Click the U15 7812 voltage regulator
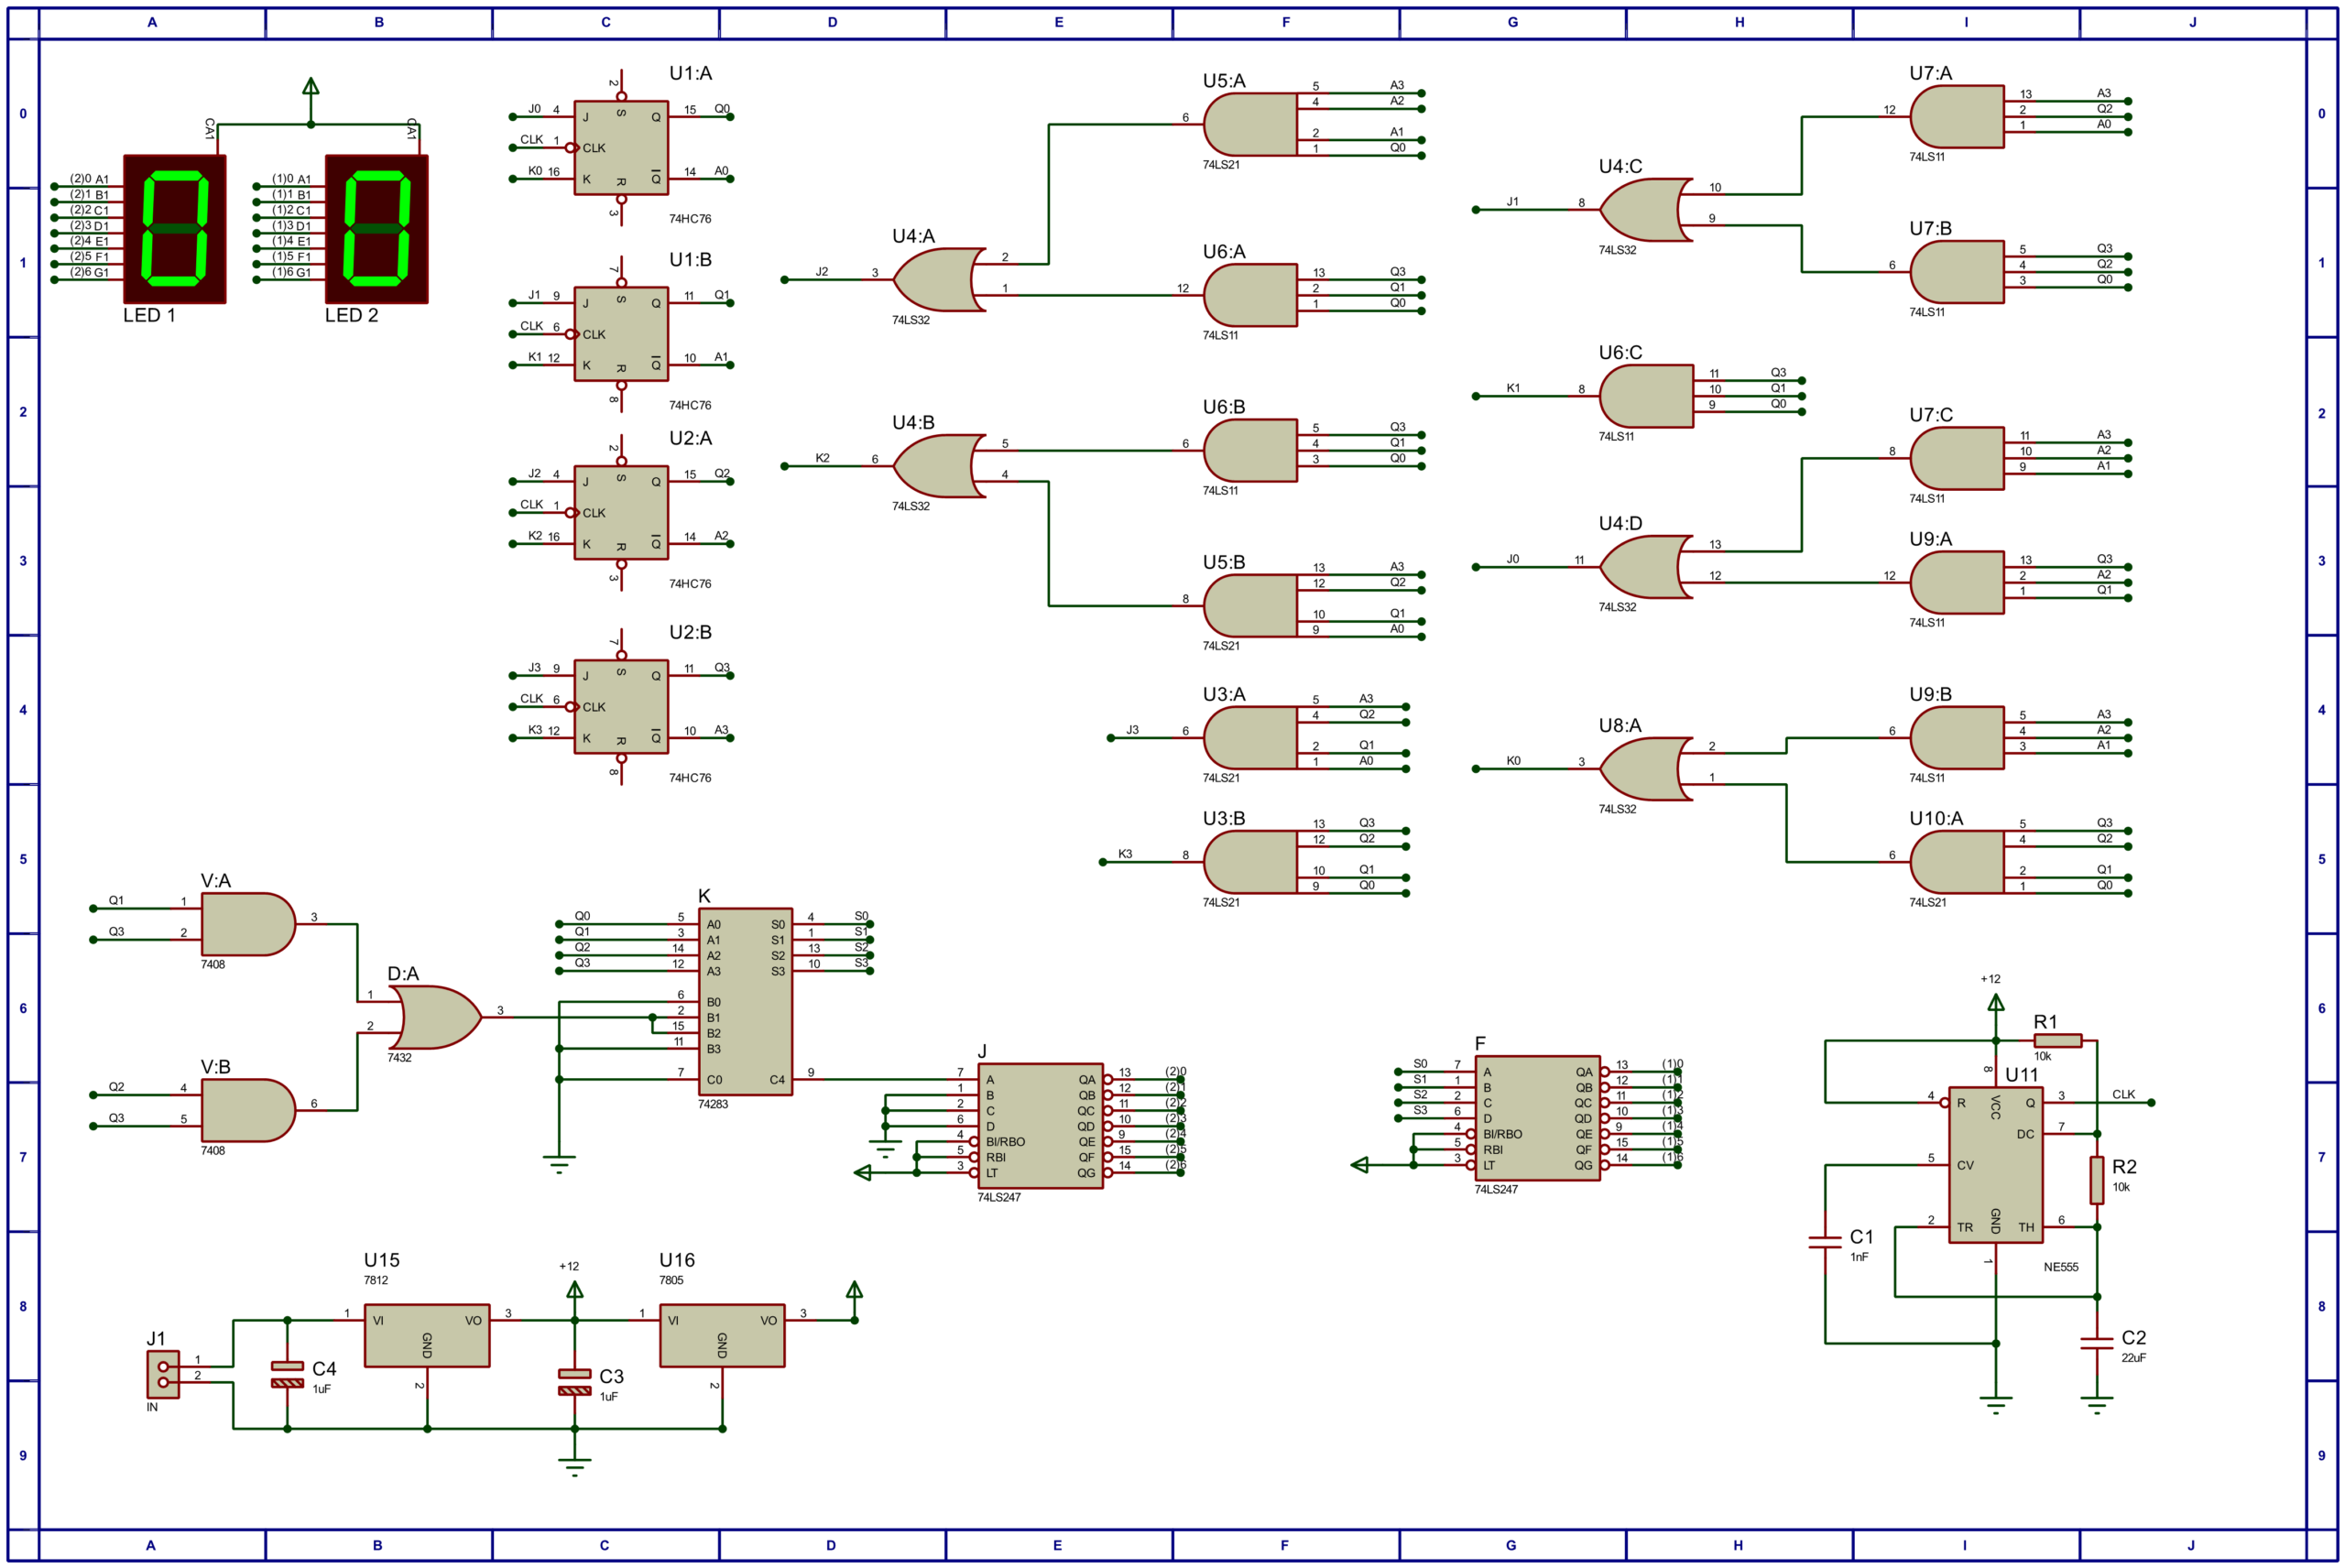The height and width of the screenshot is (1568, 2345). click(x=427, y=1335)
